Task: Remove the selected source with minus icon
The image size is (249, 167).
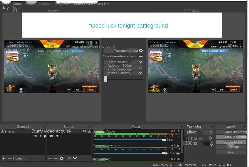Action: [x=56, y=158]
